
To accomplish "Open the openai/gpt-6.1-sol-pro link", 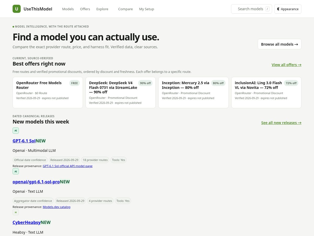I will pyautogui.click(x=36, y=182).
